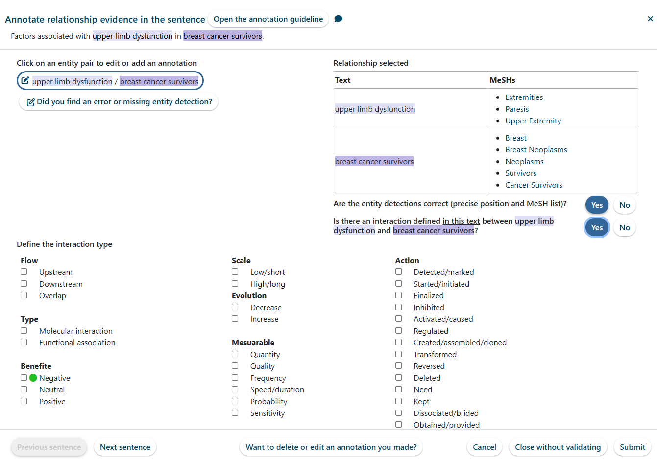Image resolution: width=657 pixels, height=459 pixels.
Task: Select No for entity detections correct
Action: coord(624,205)
